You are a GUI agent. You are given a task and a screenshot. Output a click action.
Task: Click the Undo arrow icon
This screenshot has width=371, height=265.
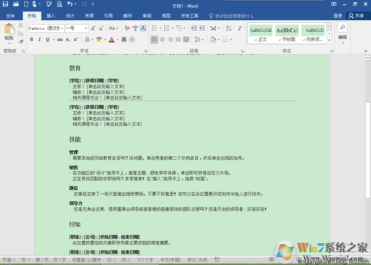[70, 4]
